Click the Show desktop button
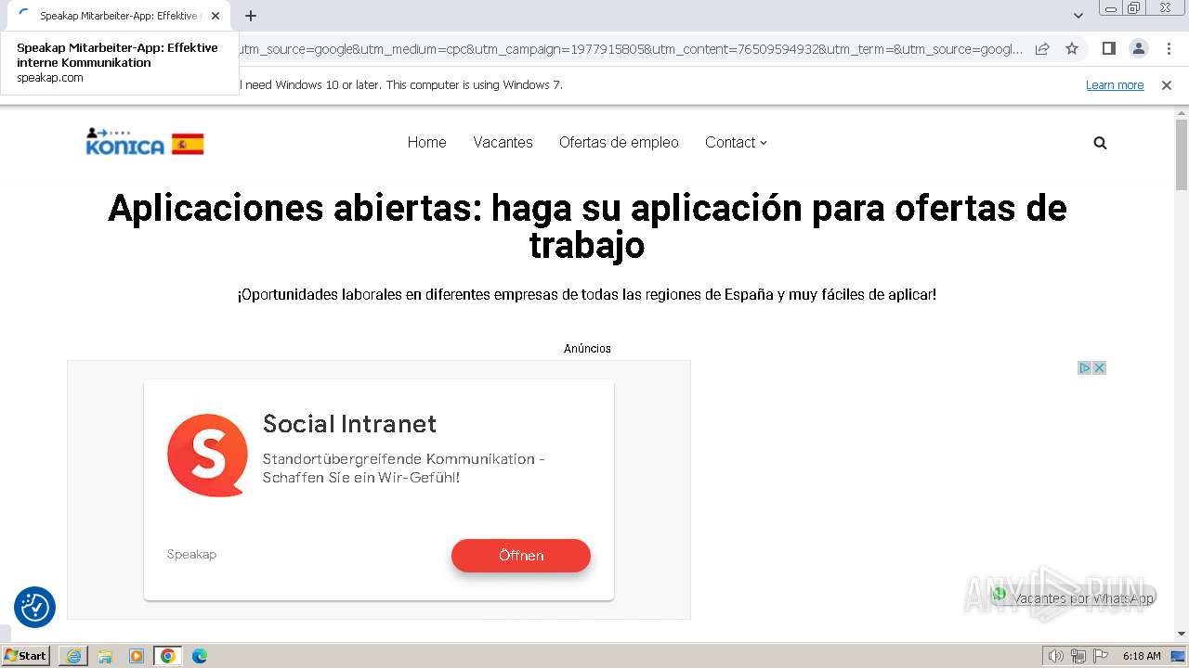The image size is (1189, 668). [1178, 656]
